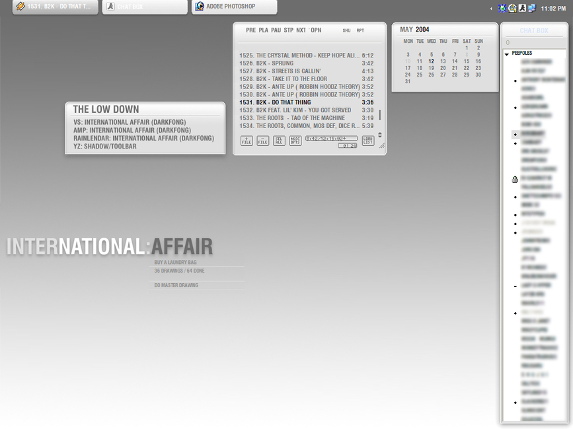
Task: Click the SEL ALL button
Action: pos(279,141)
